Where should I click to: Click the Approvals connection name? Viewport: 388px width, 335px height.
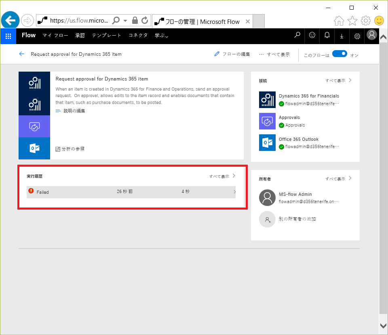click(289, 117)
